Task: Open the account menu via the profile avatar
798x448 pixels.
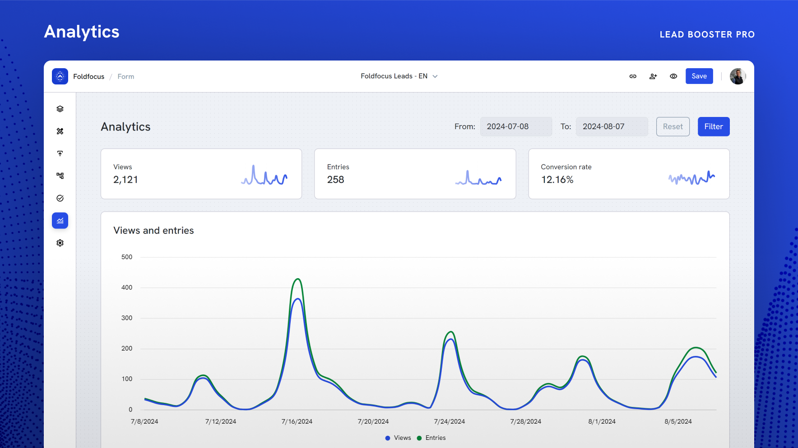Action: (737, 76)
